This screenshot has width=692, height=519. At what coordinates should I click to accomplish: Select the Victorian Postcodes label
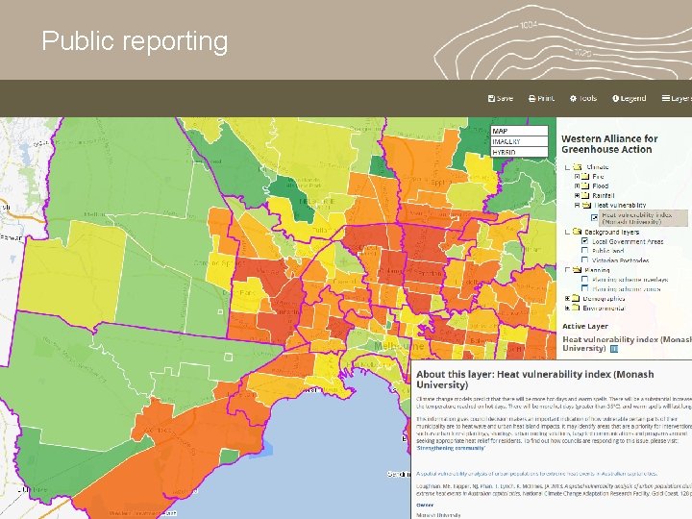coord(621,260)
